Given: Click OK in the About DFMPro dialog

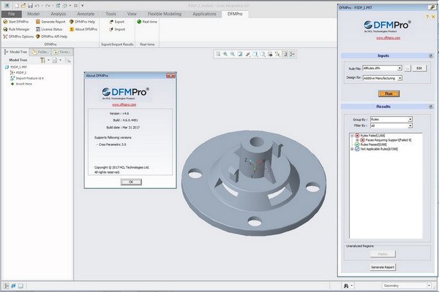Looking at the screenshot, I should [131, 182].
